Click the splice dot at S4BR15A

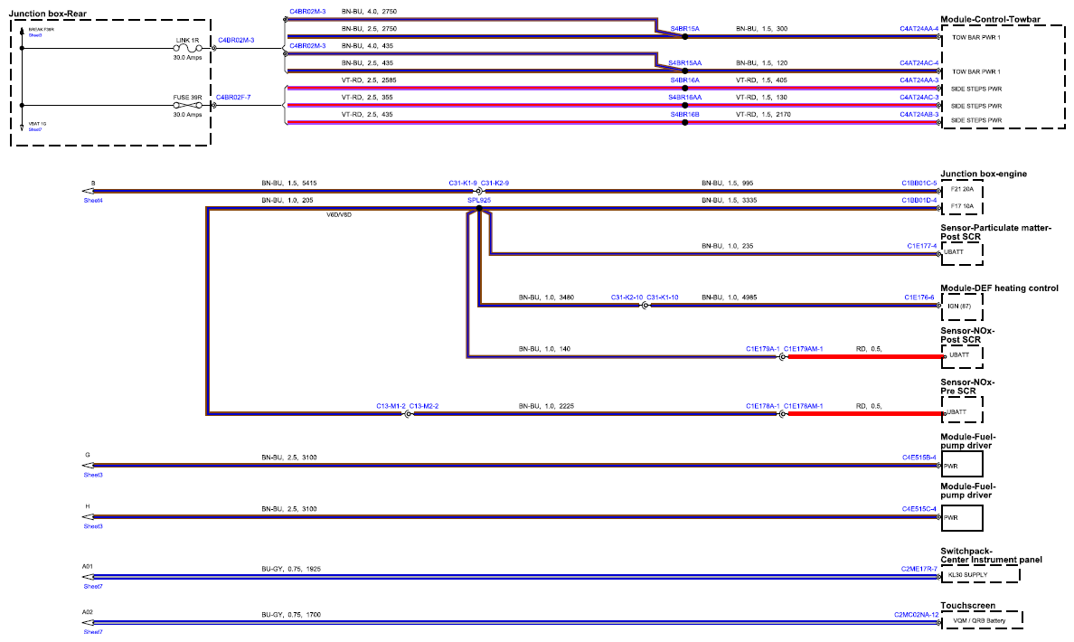(685, 37)
